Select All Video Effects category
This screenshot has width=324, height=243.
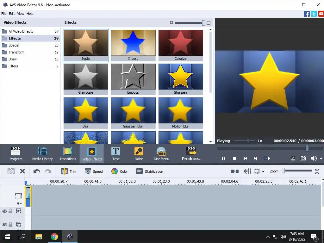tap(30, 31)
